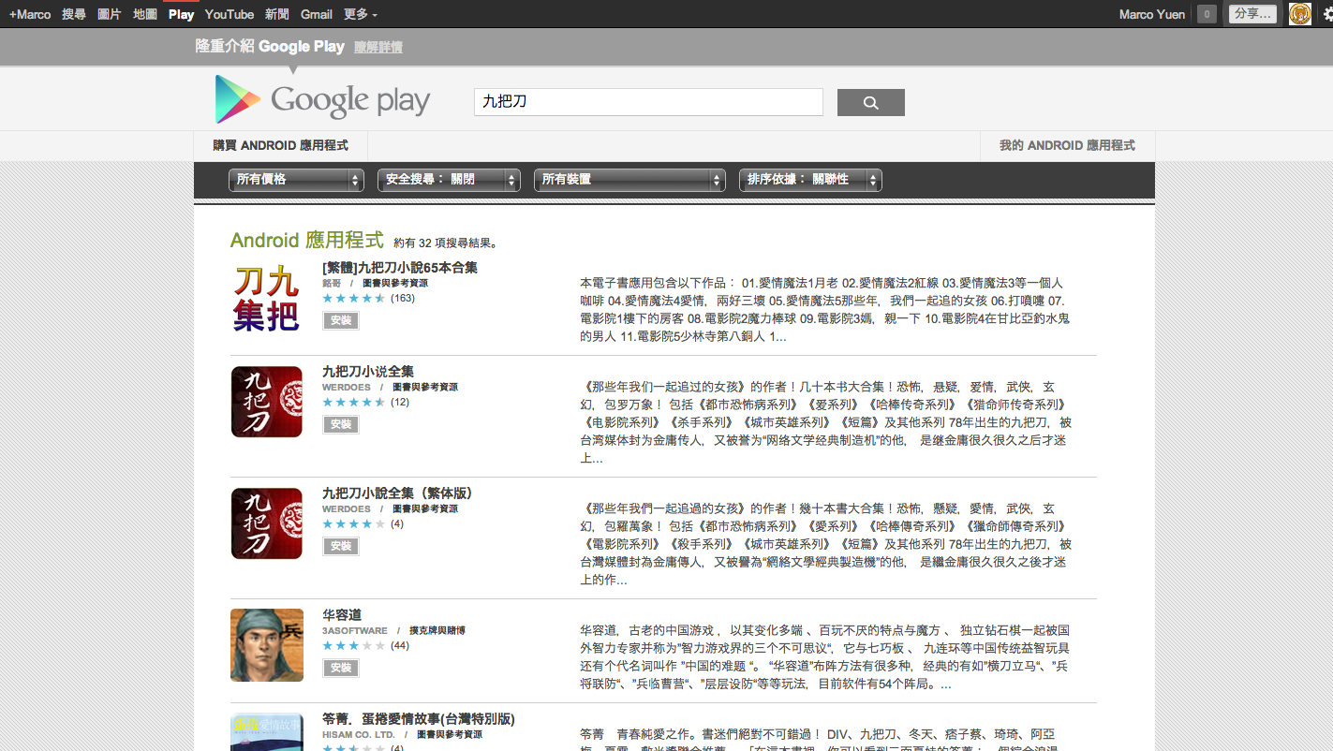Open the 排序依據 sort order dropdown
1333x751 pixels.
point(810,180)
